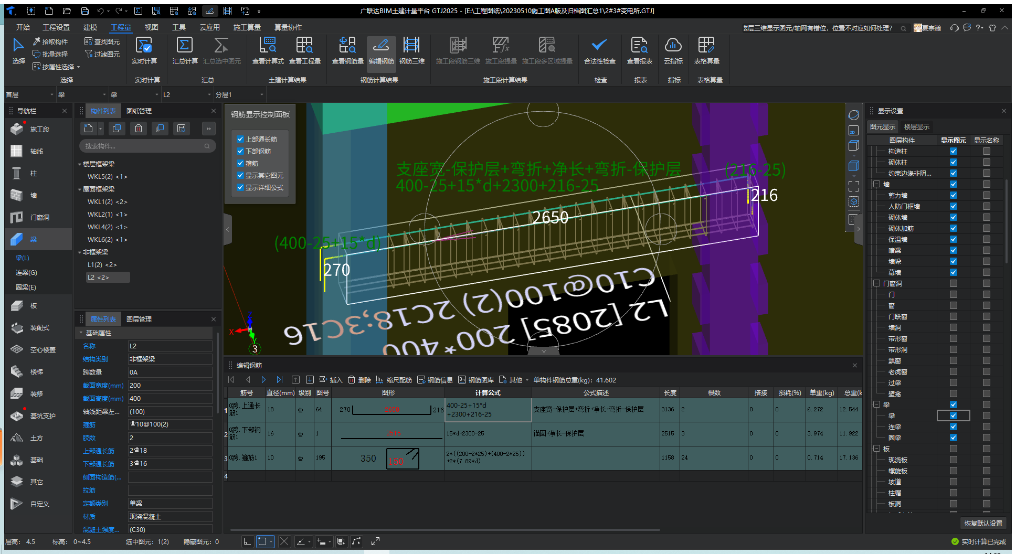Click the delete component trash icon
This screenshot has height=554, width=1016.
[139, 129]
